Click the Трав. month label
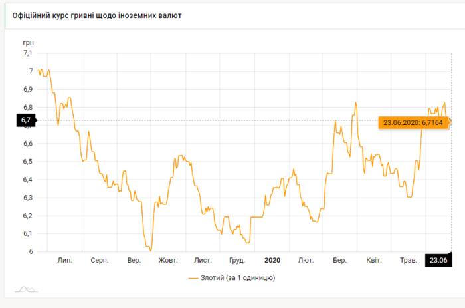This screenshot has width=465, height=308. click(407, 260)
